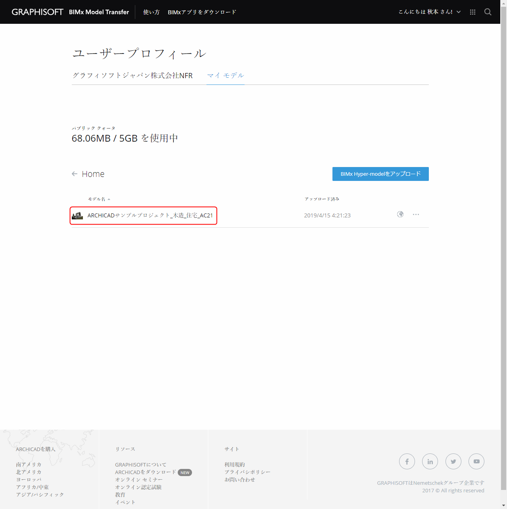Screen dimensions: 507x509
Task: Open the YouTube social icon
Action: [476, 461]
